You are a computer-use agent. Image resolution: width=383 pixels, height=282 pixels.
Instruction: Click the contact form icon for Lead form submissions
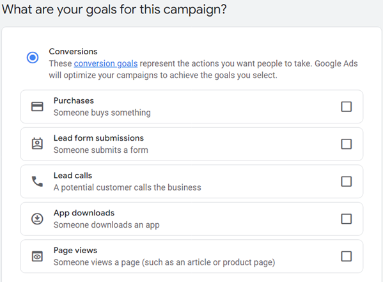click(x=37, y=144)
